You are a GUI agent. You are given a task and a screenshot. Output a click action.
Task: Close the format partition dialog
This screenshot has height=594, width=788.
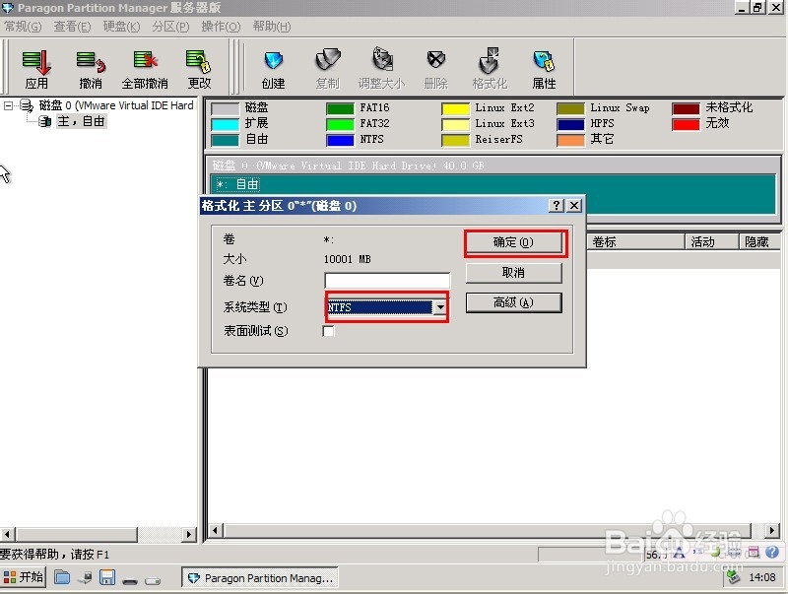click(x=574, y=205)
